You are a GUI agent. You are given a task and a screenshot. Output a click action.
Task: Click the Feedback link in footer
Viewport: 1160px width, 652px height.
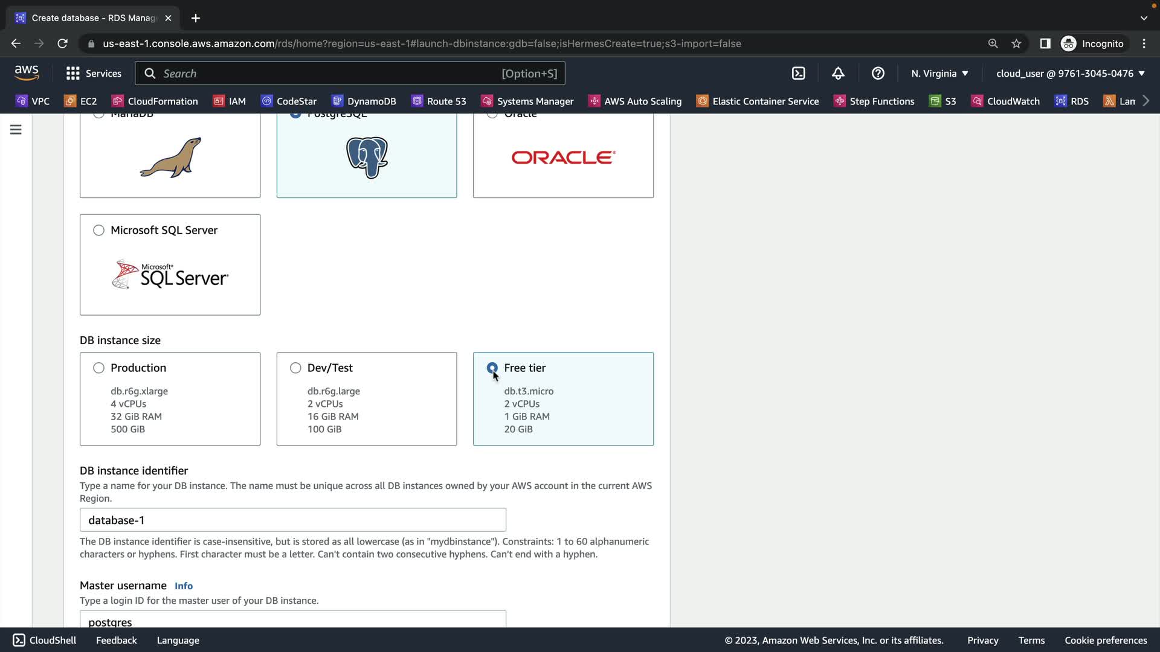click(116, 640)
